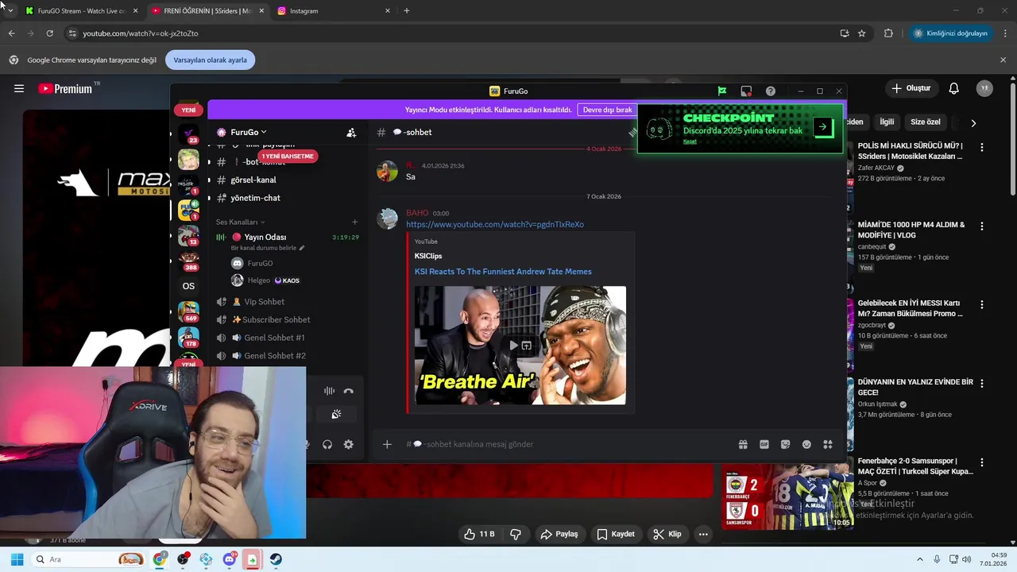Open Discord help question mark icon
Viewport: 1017px width, 572px height.
(771, 91)
